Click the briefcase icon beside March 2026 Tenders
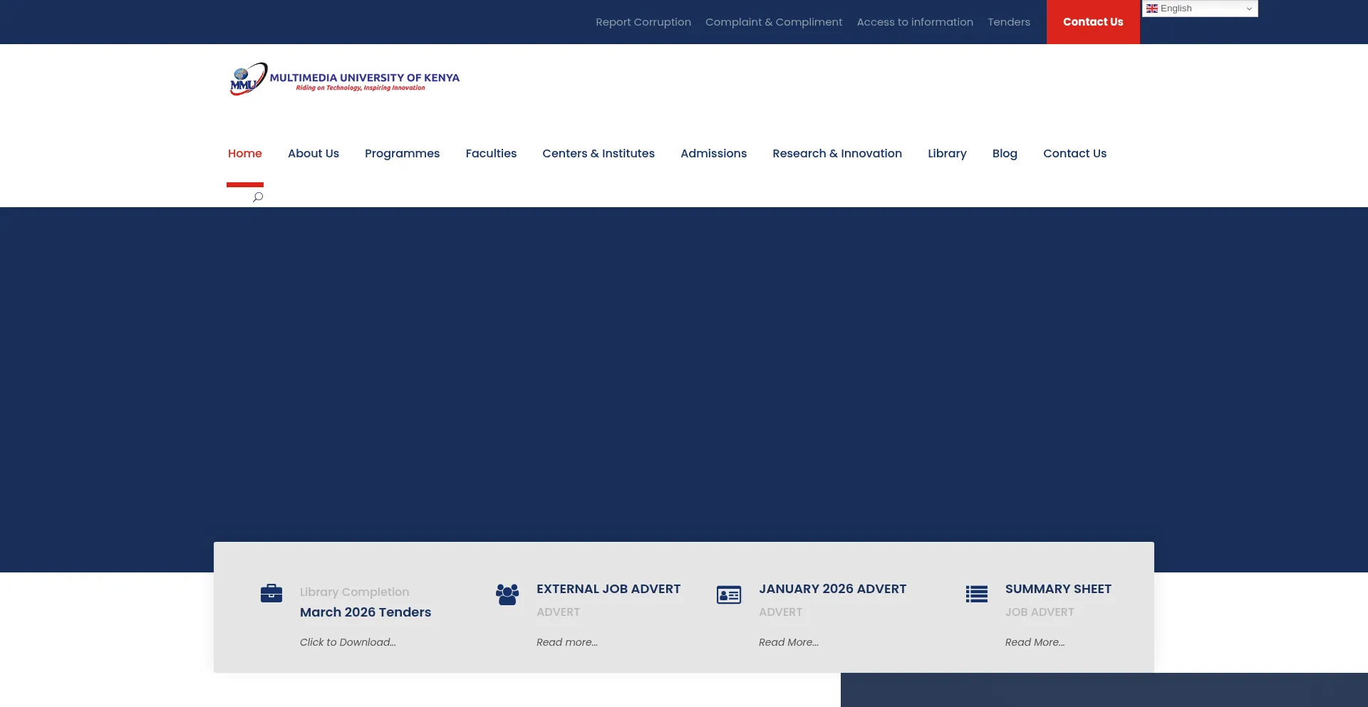 (x=271, y=593)
